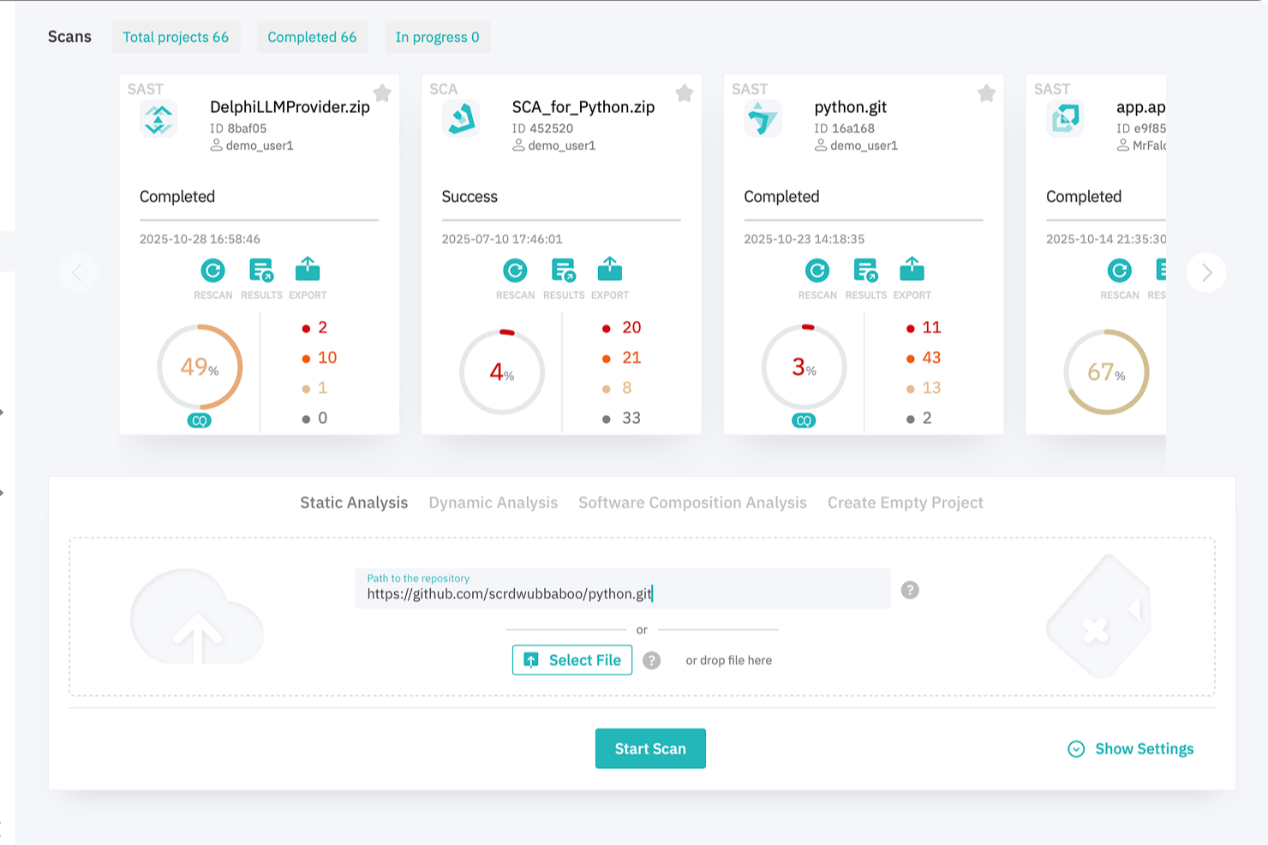Star the SCA_for_Python.zip project as favorite
This screenshot has height=845, width=1268.
click(685, 92)
